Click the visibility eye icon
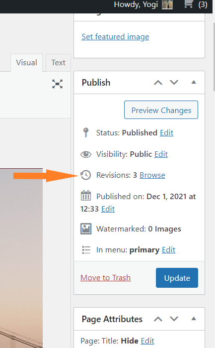Screen dimensions: 215x348 click(x=86, y=154)
